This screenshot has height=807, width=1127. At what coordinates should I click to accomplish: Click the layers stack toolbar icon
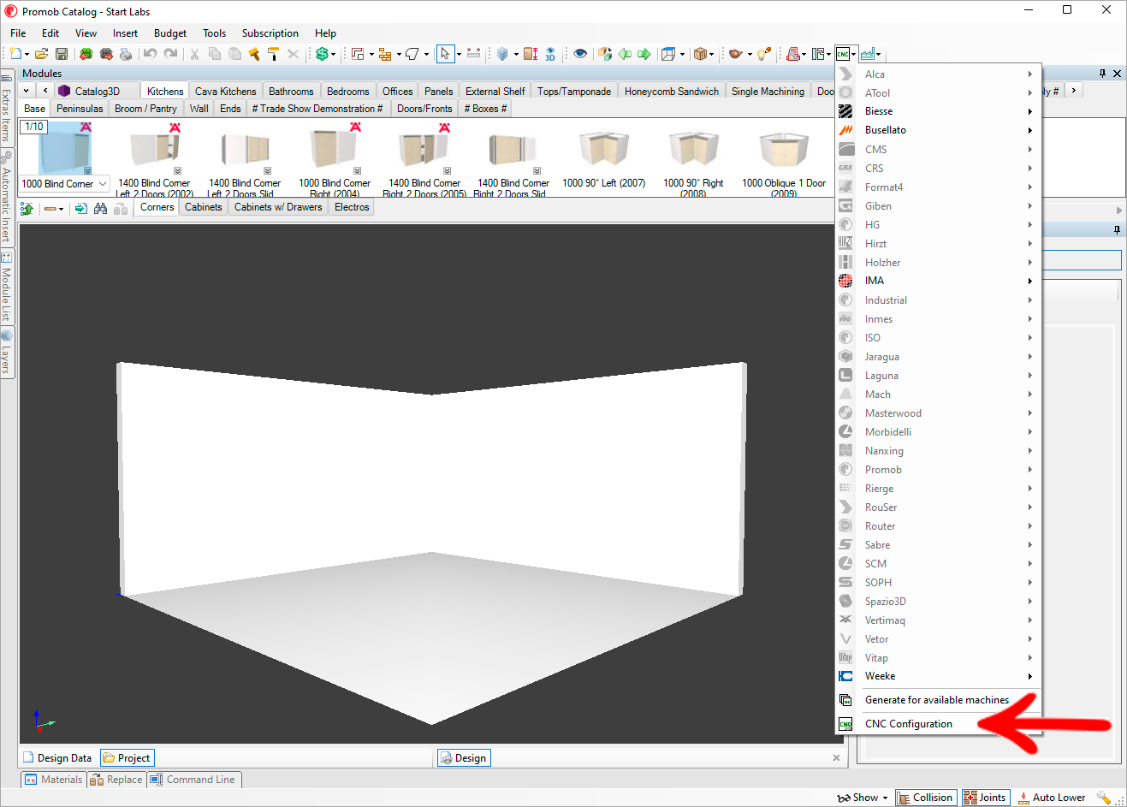click(x=502, y=54)
